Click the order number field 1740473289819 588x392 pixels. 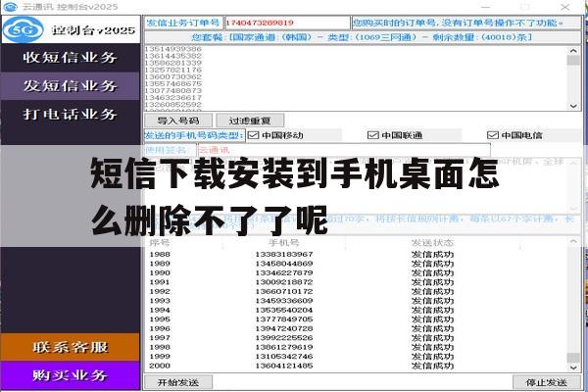pos(287,23)
